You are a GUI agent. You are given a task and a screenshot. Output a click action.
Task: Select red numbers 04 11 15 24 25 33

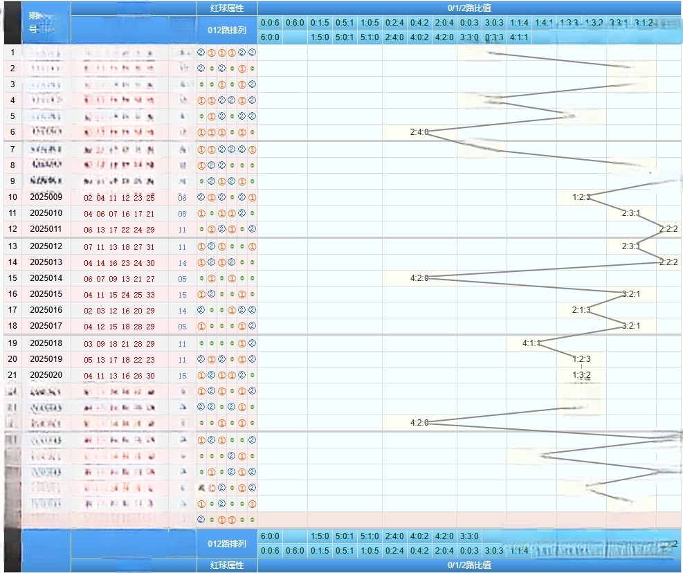tap(119, 295)
